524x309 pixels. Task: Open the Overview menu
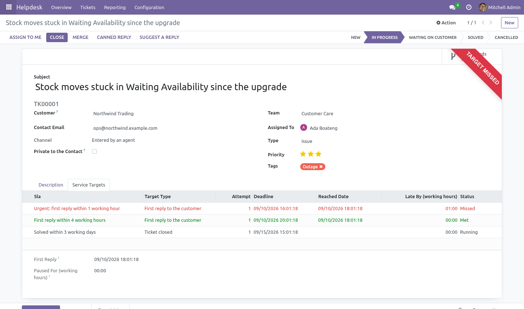61,7
